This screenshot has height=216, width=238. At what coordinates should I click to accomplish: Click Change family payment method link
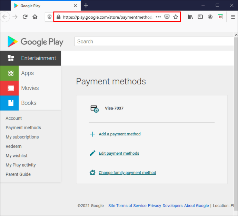(127, 173)
